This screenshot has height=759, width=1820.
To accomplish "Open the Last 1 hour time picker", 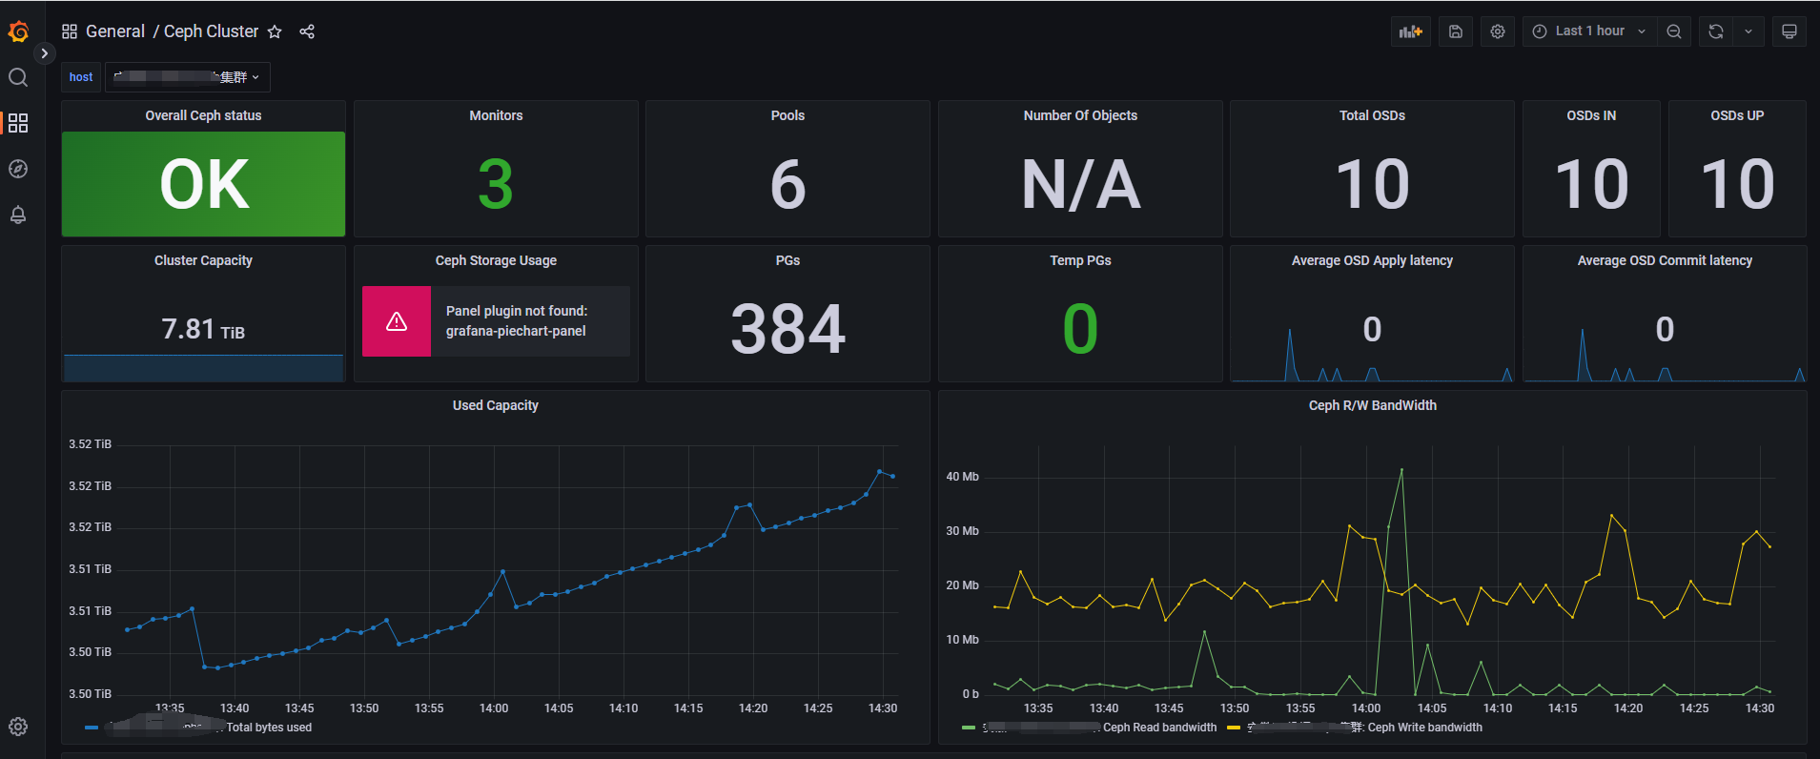I will [x=1589, y=31].
